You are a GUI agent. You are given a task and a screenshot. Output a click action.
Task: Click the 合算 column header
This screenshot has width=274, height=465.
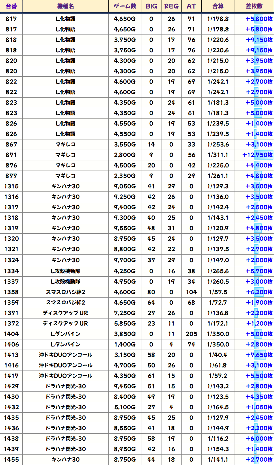coord(218,6)
